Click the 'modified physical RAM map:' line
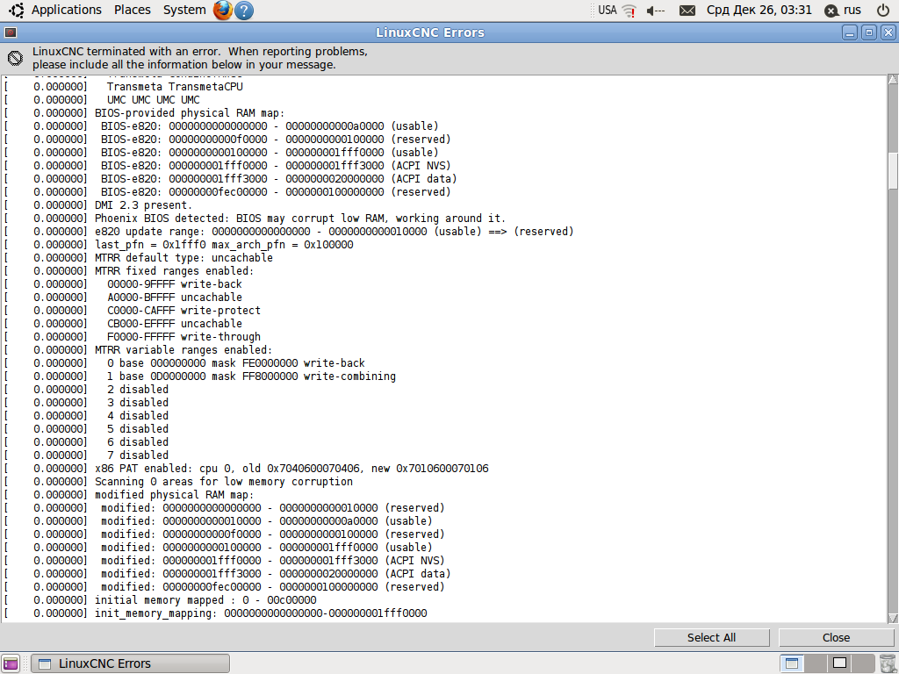This screenshot has width=899, height=674. pyautogui.click(x=174, y=495)
